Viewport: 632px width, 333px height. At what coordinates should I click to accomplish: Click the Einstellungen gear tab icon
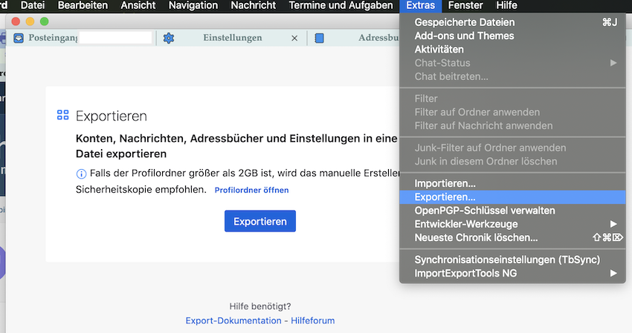point(169,39)
